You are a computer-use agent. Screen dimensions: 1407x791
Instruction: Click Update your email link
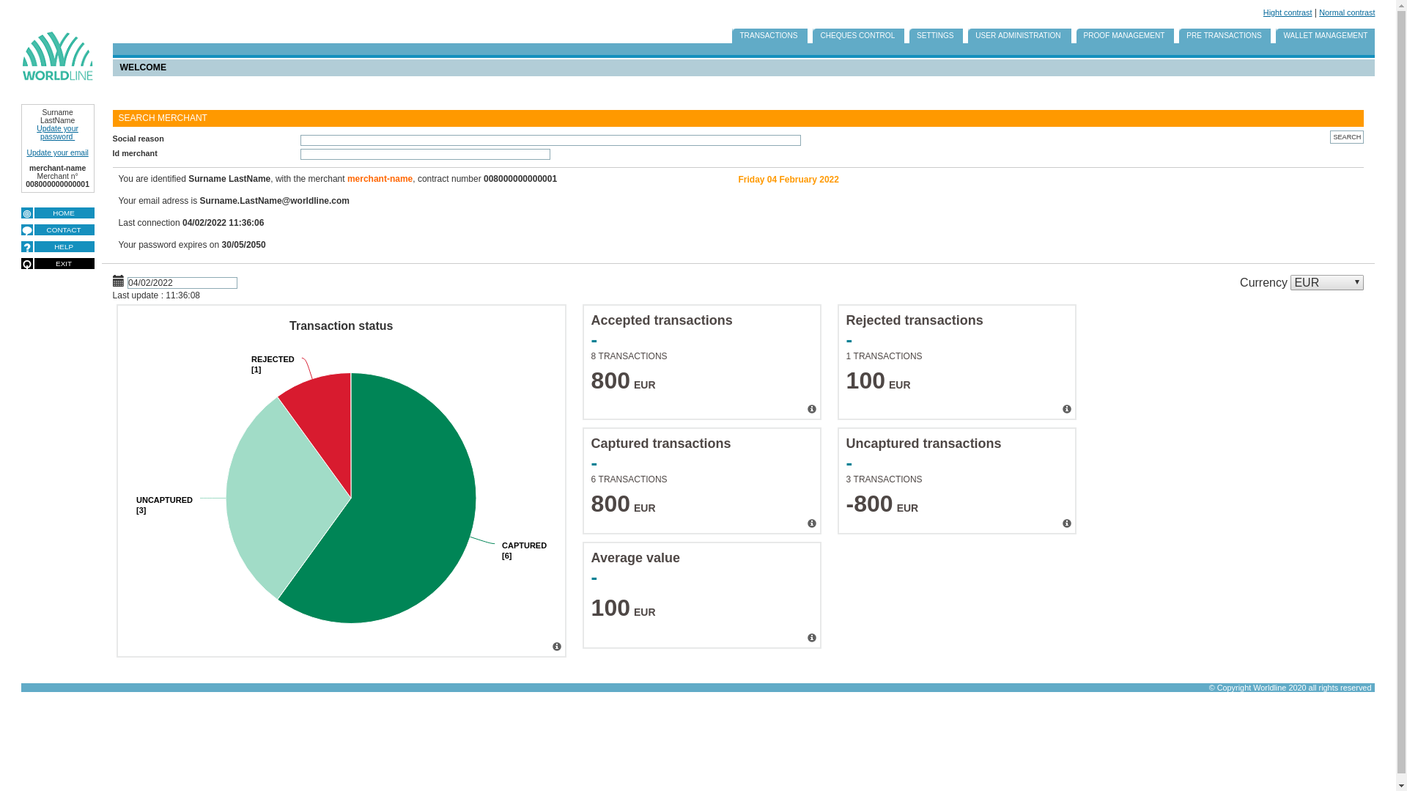point(57,153)
